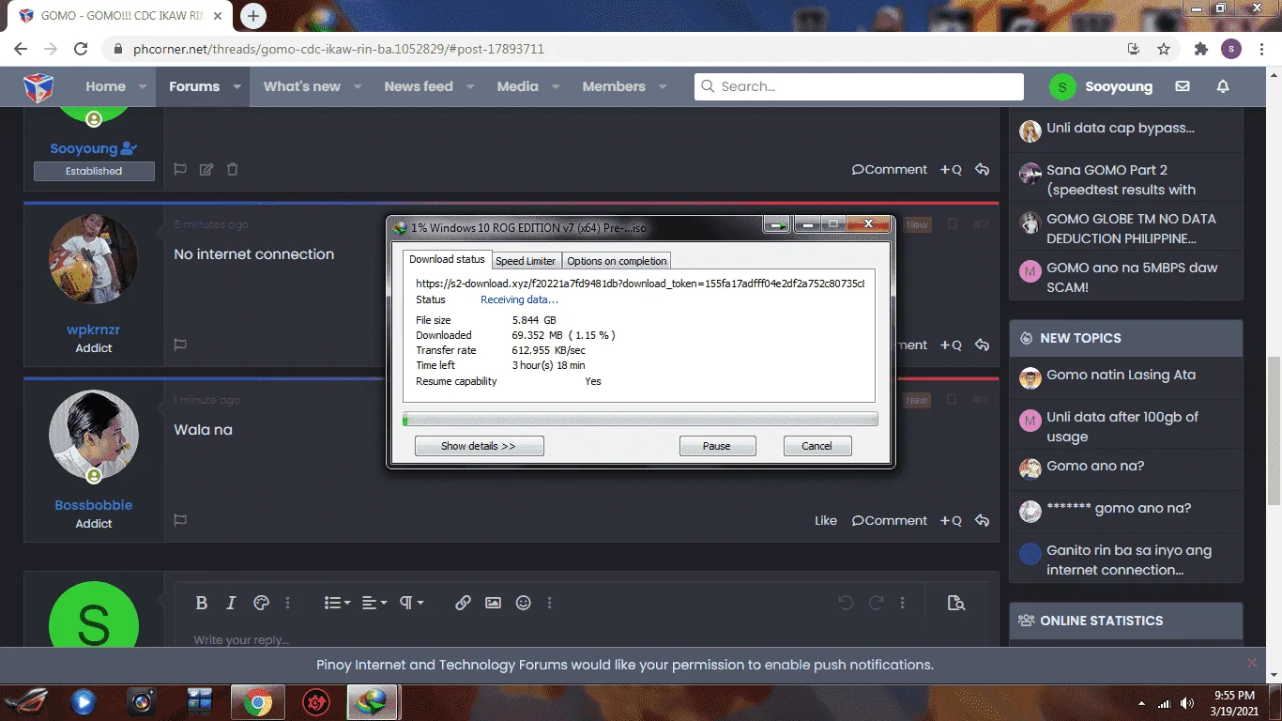This screenshot has height=721, width=1282.
Task: Open the What's new nav item
Action: coord(301,86)
